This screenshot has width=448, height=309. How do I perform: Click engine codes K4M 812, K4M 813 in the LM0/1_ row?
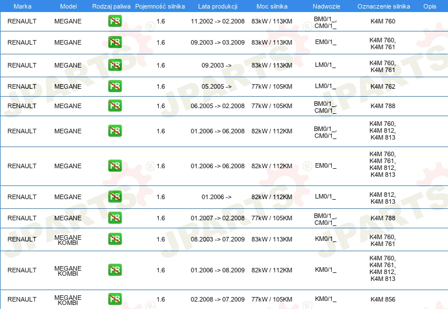(383, 198)
